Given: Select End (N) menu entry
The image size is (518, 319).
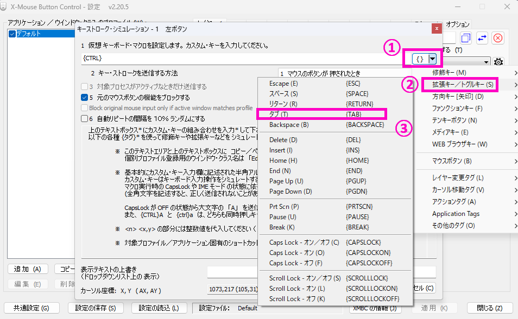Looking at the screenshot, I should 335,171.
